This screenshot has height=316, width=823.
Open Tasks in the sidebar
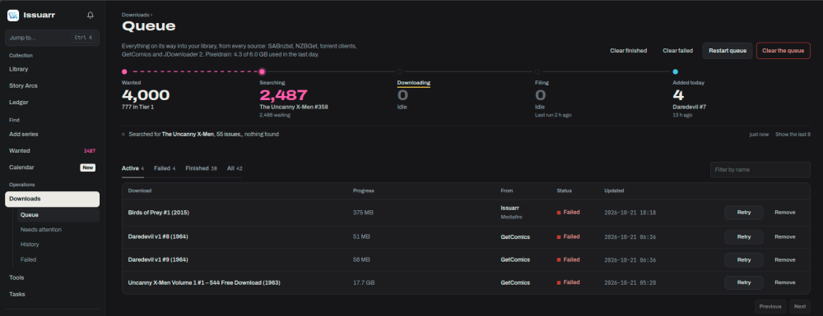point(16,295)
